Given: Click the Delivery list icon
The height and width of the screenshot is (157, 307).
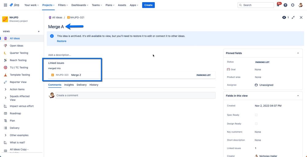Looking at the screenshot, I should pos(6,128).
